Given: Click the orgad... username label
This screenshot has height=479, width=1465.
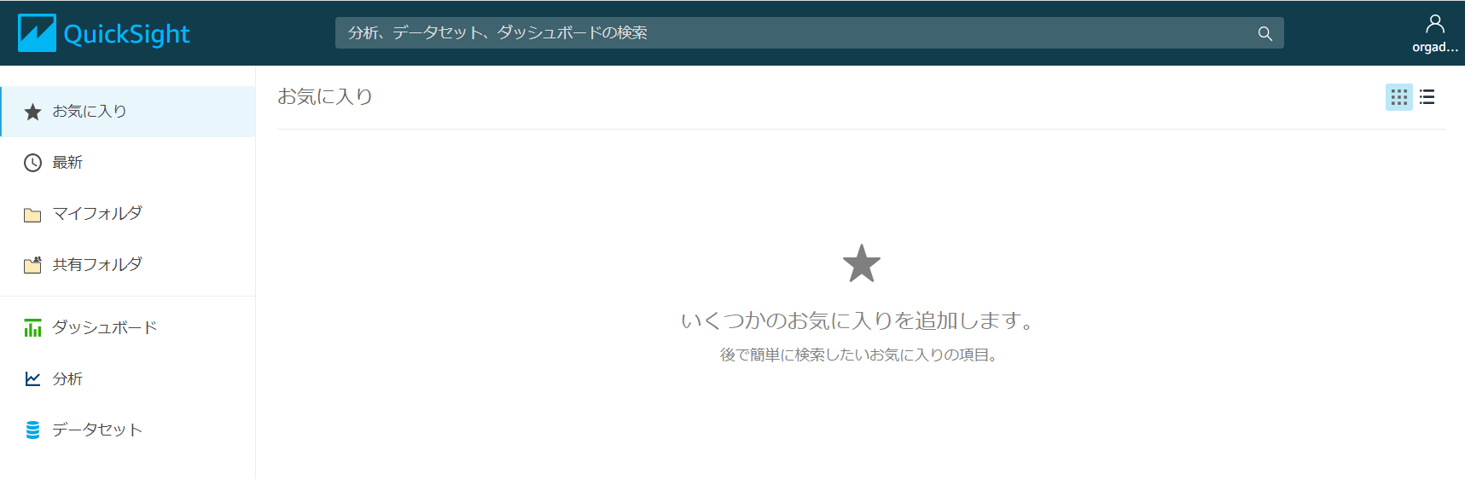Looking at the screenshot, I should (1435, 48).
